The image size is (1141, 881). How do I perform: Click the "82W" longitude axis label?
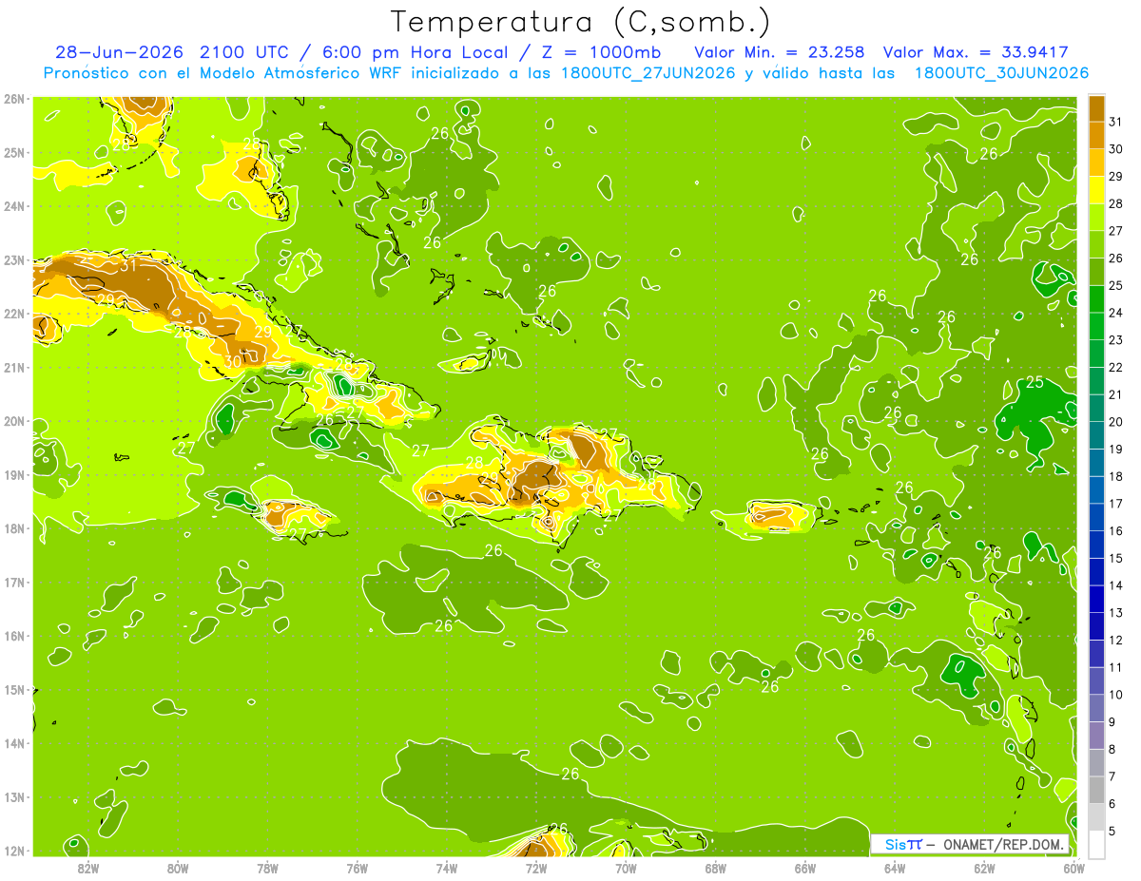click(x=88, y=868)
